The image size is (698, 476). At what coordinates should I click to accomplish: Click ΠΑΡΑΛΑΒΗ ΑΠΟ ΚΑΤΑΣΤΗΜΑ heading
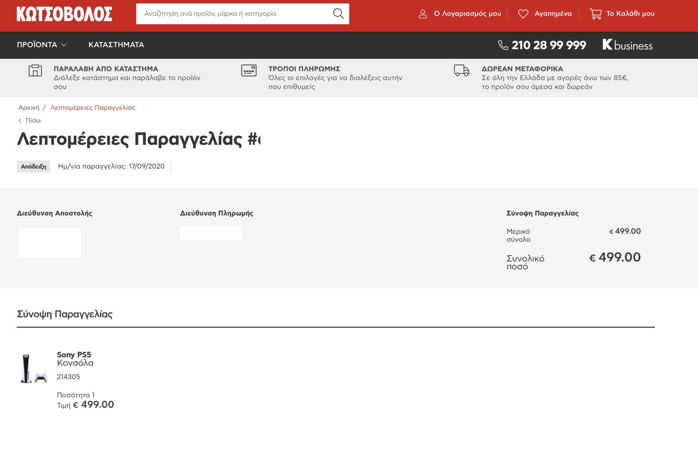(x=106, y=69)
